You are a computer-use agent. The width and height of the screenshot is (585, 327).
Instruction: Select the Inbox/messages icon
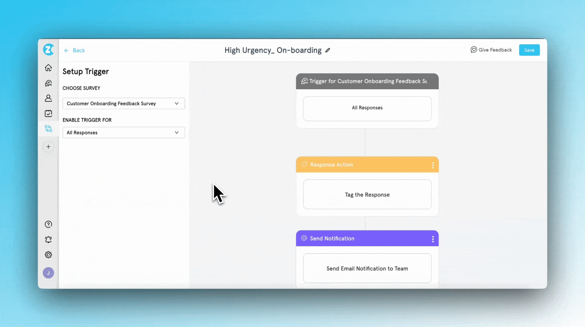(x=48, y=83)
